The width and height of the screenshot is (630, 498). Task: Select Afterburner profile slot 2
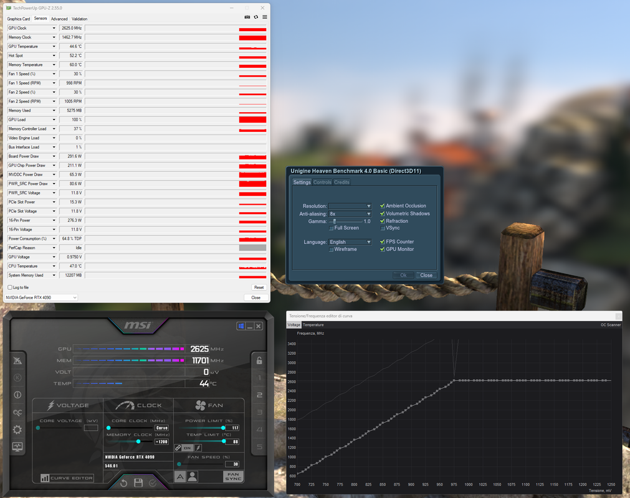click(260, 395)
